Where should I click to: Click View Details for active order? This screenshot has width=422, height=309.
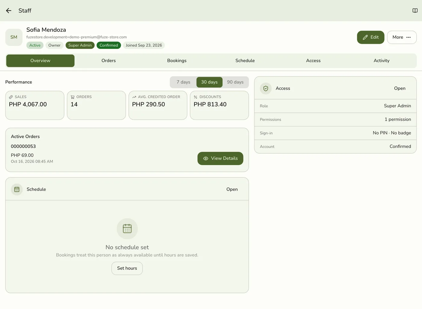(220, 158)
